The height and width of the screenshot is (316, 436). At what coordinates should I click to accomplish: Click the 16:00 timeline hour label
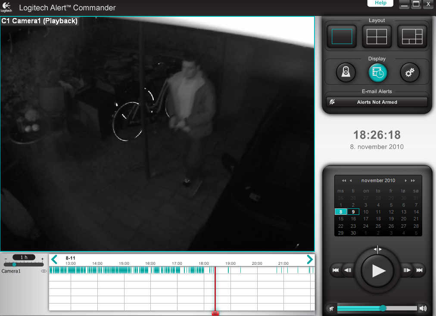(150, 263)
